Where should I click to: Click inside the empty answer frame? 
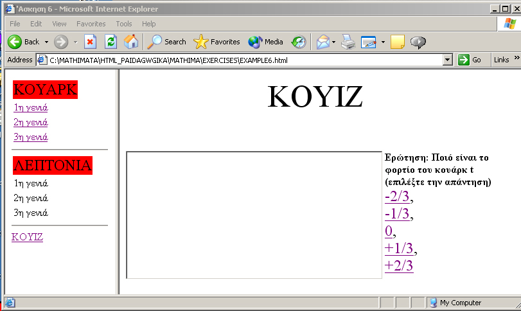click(x=254, y=215)
